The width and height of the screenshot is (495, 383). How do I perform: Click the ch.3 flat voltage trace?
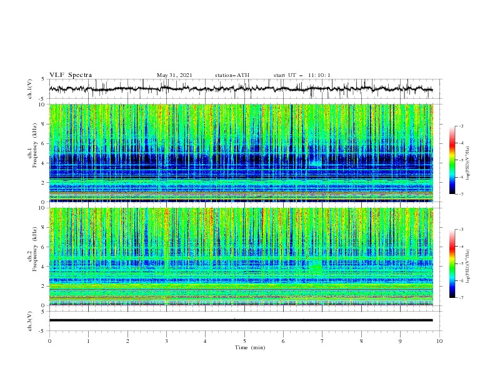[x=241, y=320]
